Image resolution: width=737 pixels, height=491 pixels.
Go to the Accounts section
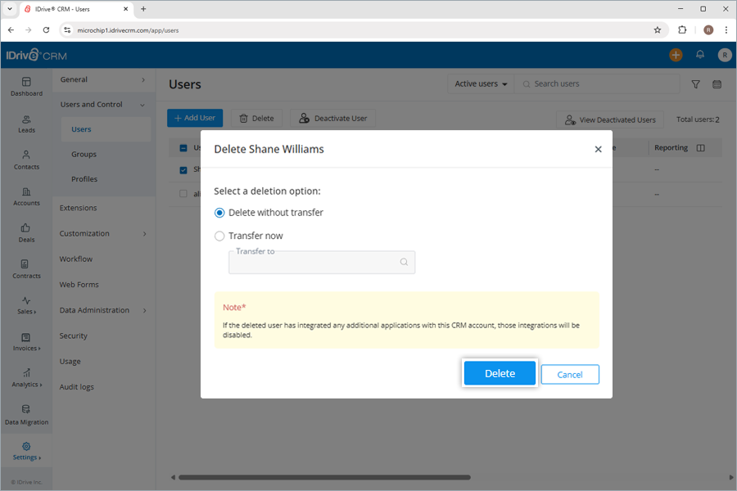26,196
